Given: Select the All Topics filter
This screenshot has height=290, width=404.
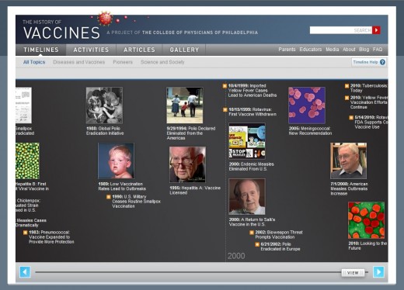Looking at the screenshot, I should point(34,62).
